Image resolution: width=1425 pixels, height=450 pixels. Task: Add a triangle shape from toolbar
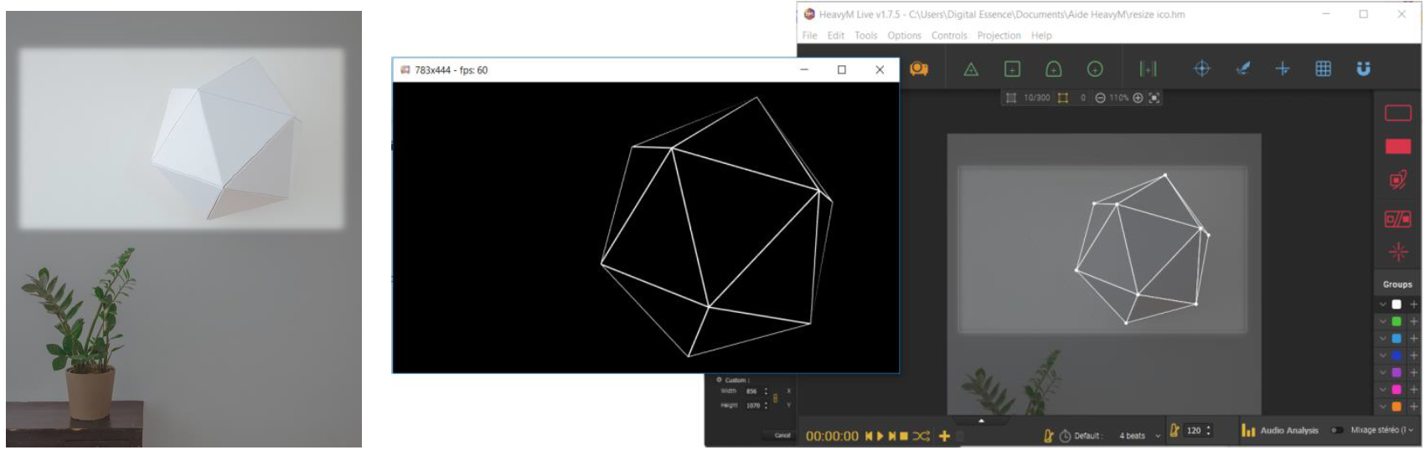tap(971, 69)
